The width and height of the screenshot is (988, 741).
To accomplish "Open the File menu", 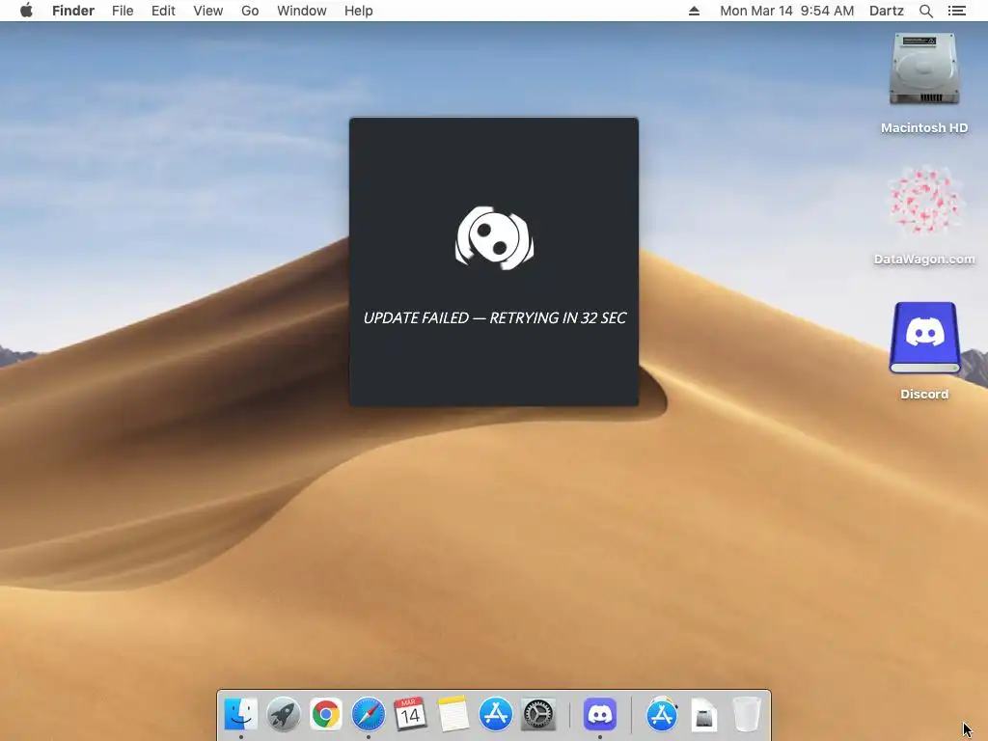I will coord(123,11).
